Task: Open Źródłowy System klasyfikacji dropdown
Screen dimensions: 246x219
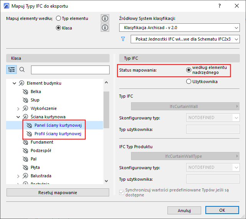Action: (179, 28)
